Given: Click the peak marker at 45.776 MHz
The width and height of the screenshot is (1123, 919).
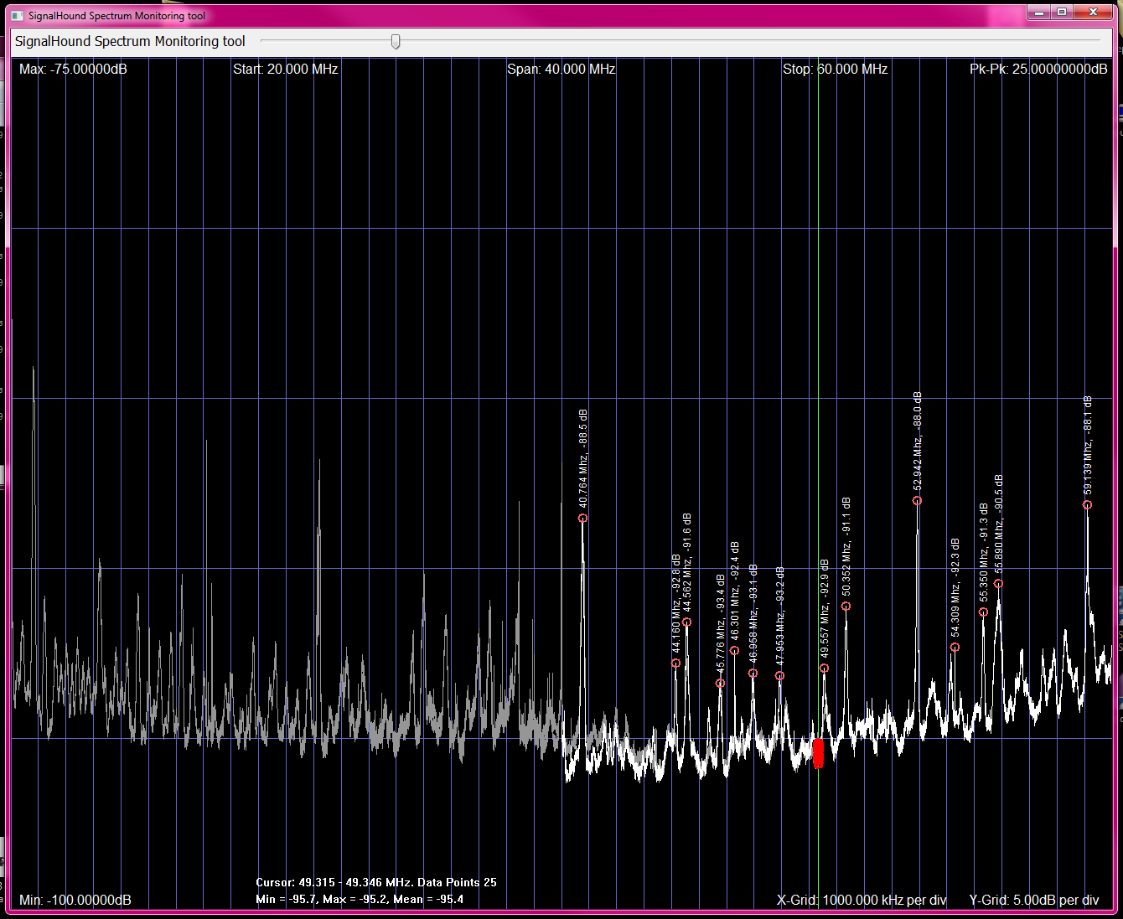Looking at the screenshot, I should click(x=720, y=684).
